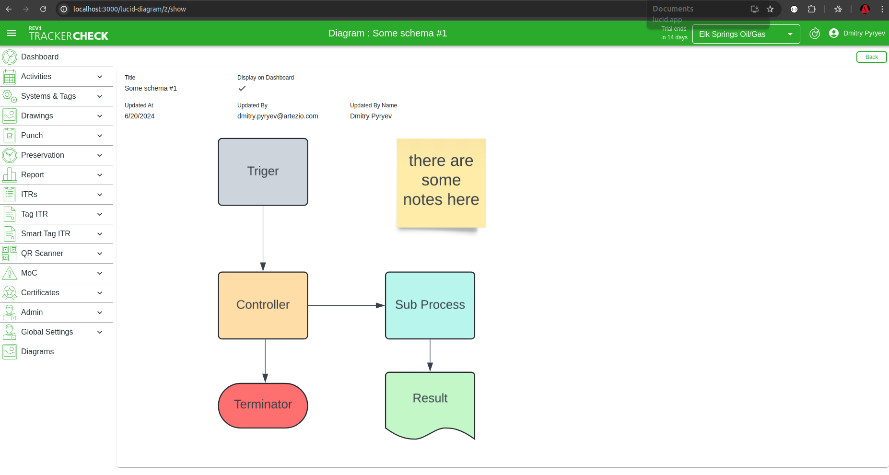
Task: Expand the Certificates chevron
Action: (100, 293)
